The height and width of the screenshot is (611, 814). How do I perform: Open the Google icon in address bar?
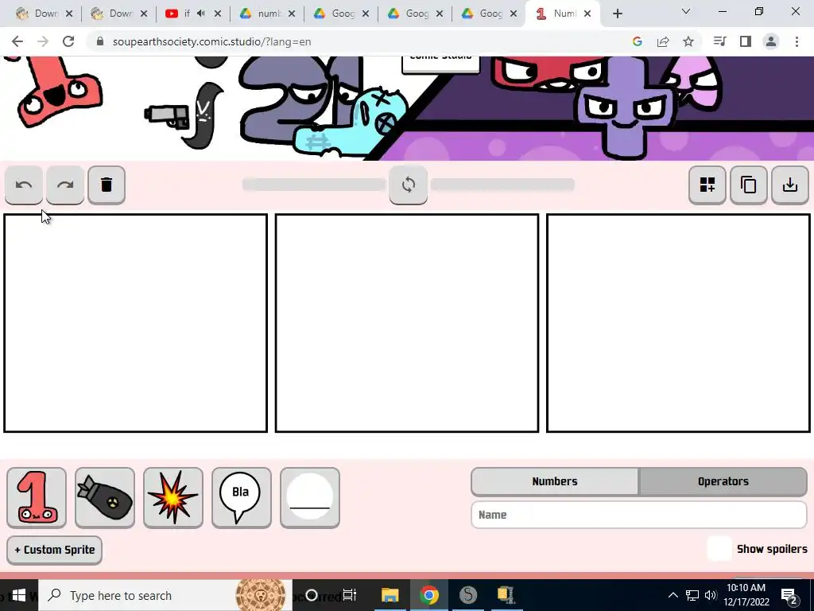[x=638, y=41]
